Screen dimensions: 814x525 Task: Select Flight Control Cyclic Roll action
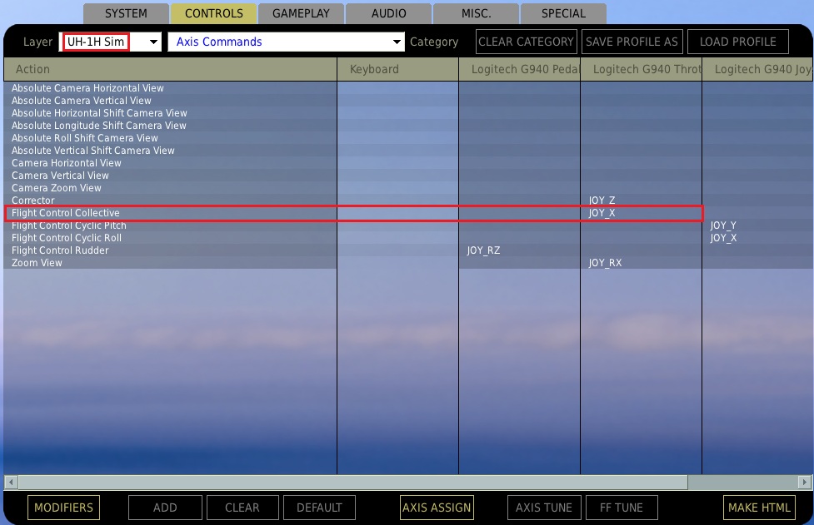pos(170,238)
